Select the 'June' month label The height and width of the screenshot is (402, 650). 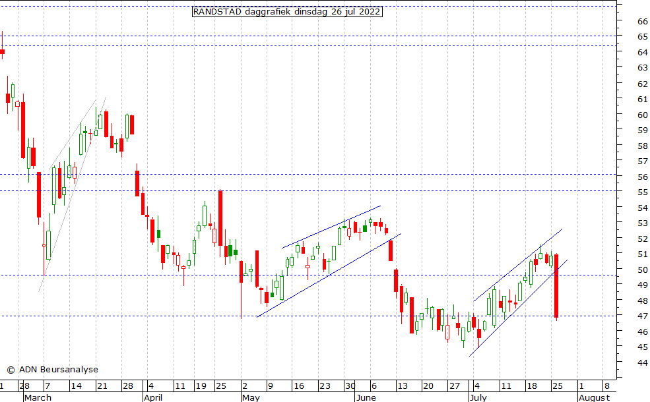pos(366,397)
